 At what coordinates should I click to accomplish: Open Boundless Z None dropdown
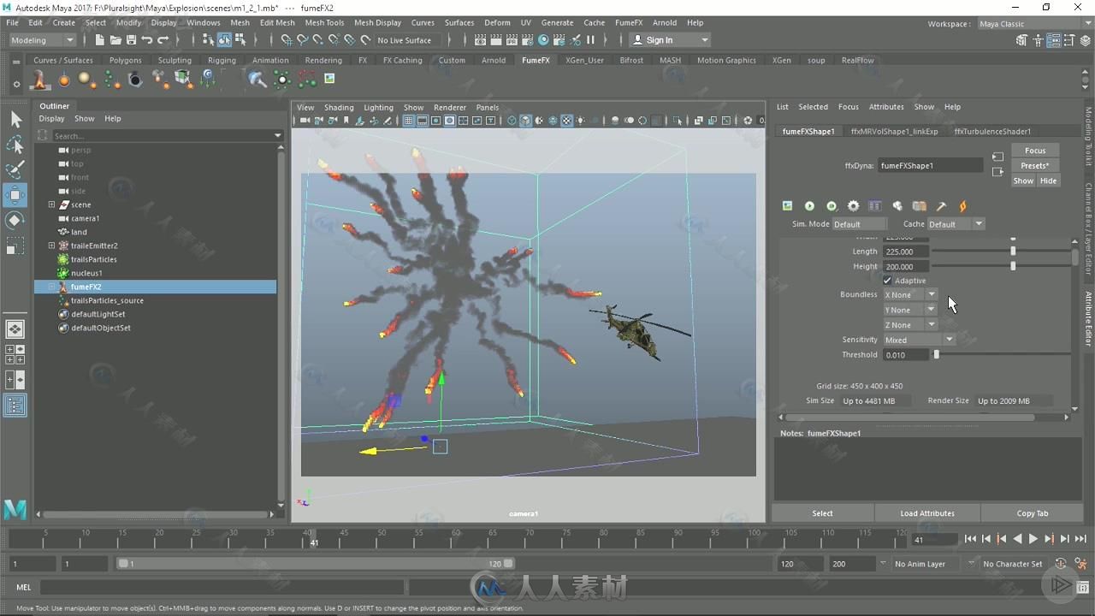point(910,325)
